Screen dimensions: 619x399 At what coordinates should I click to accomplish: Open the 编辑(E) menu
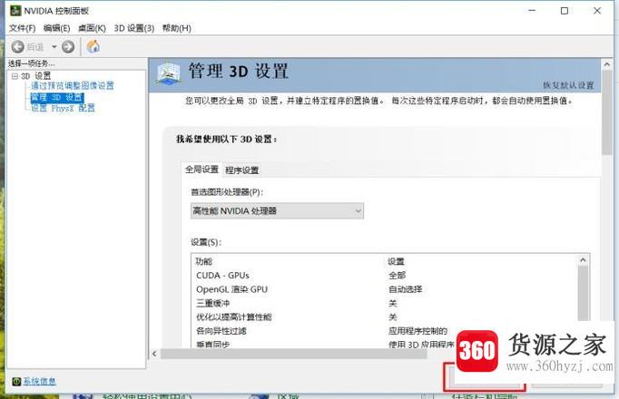pyautogui.click(x=56, y=28)
